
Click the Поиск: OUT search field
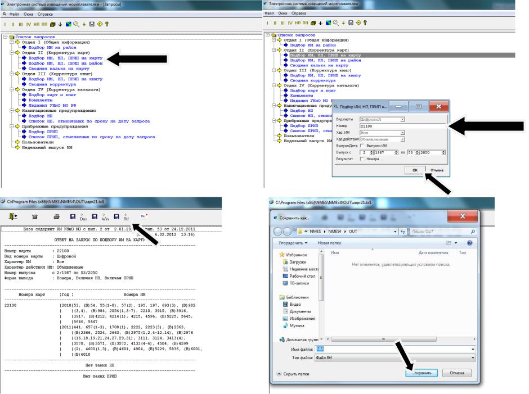[x=443, y=232]
